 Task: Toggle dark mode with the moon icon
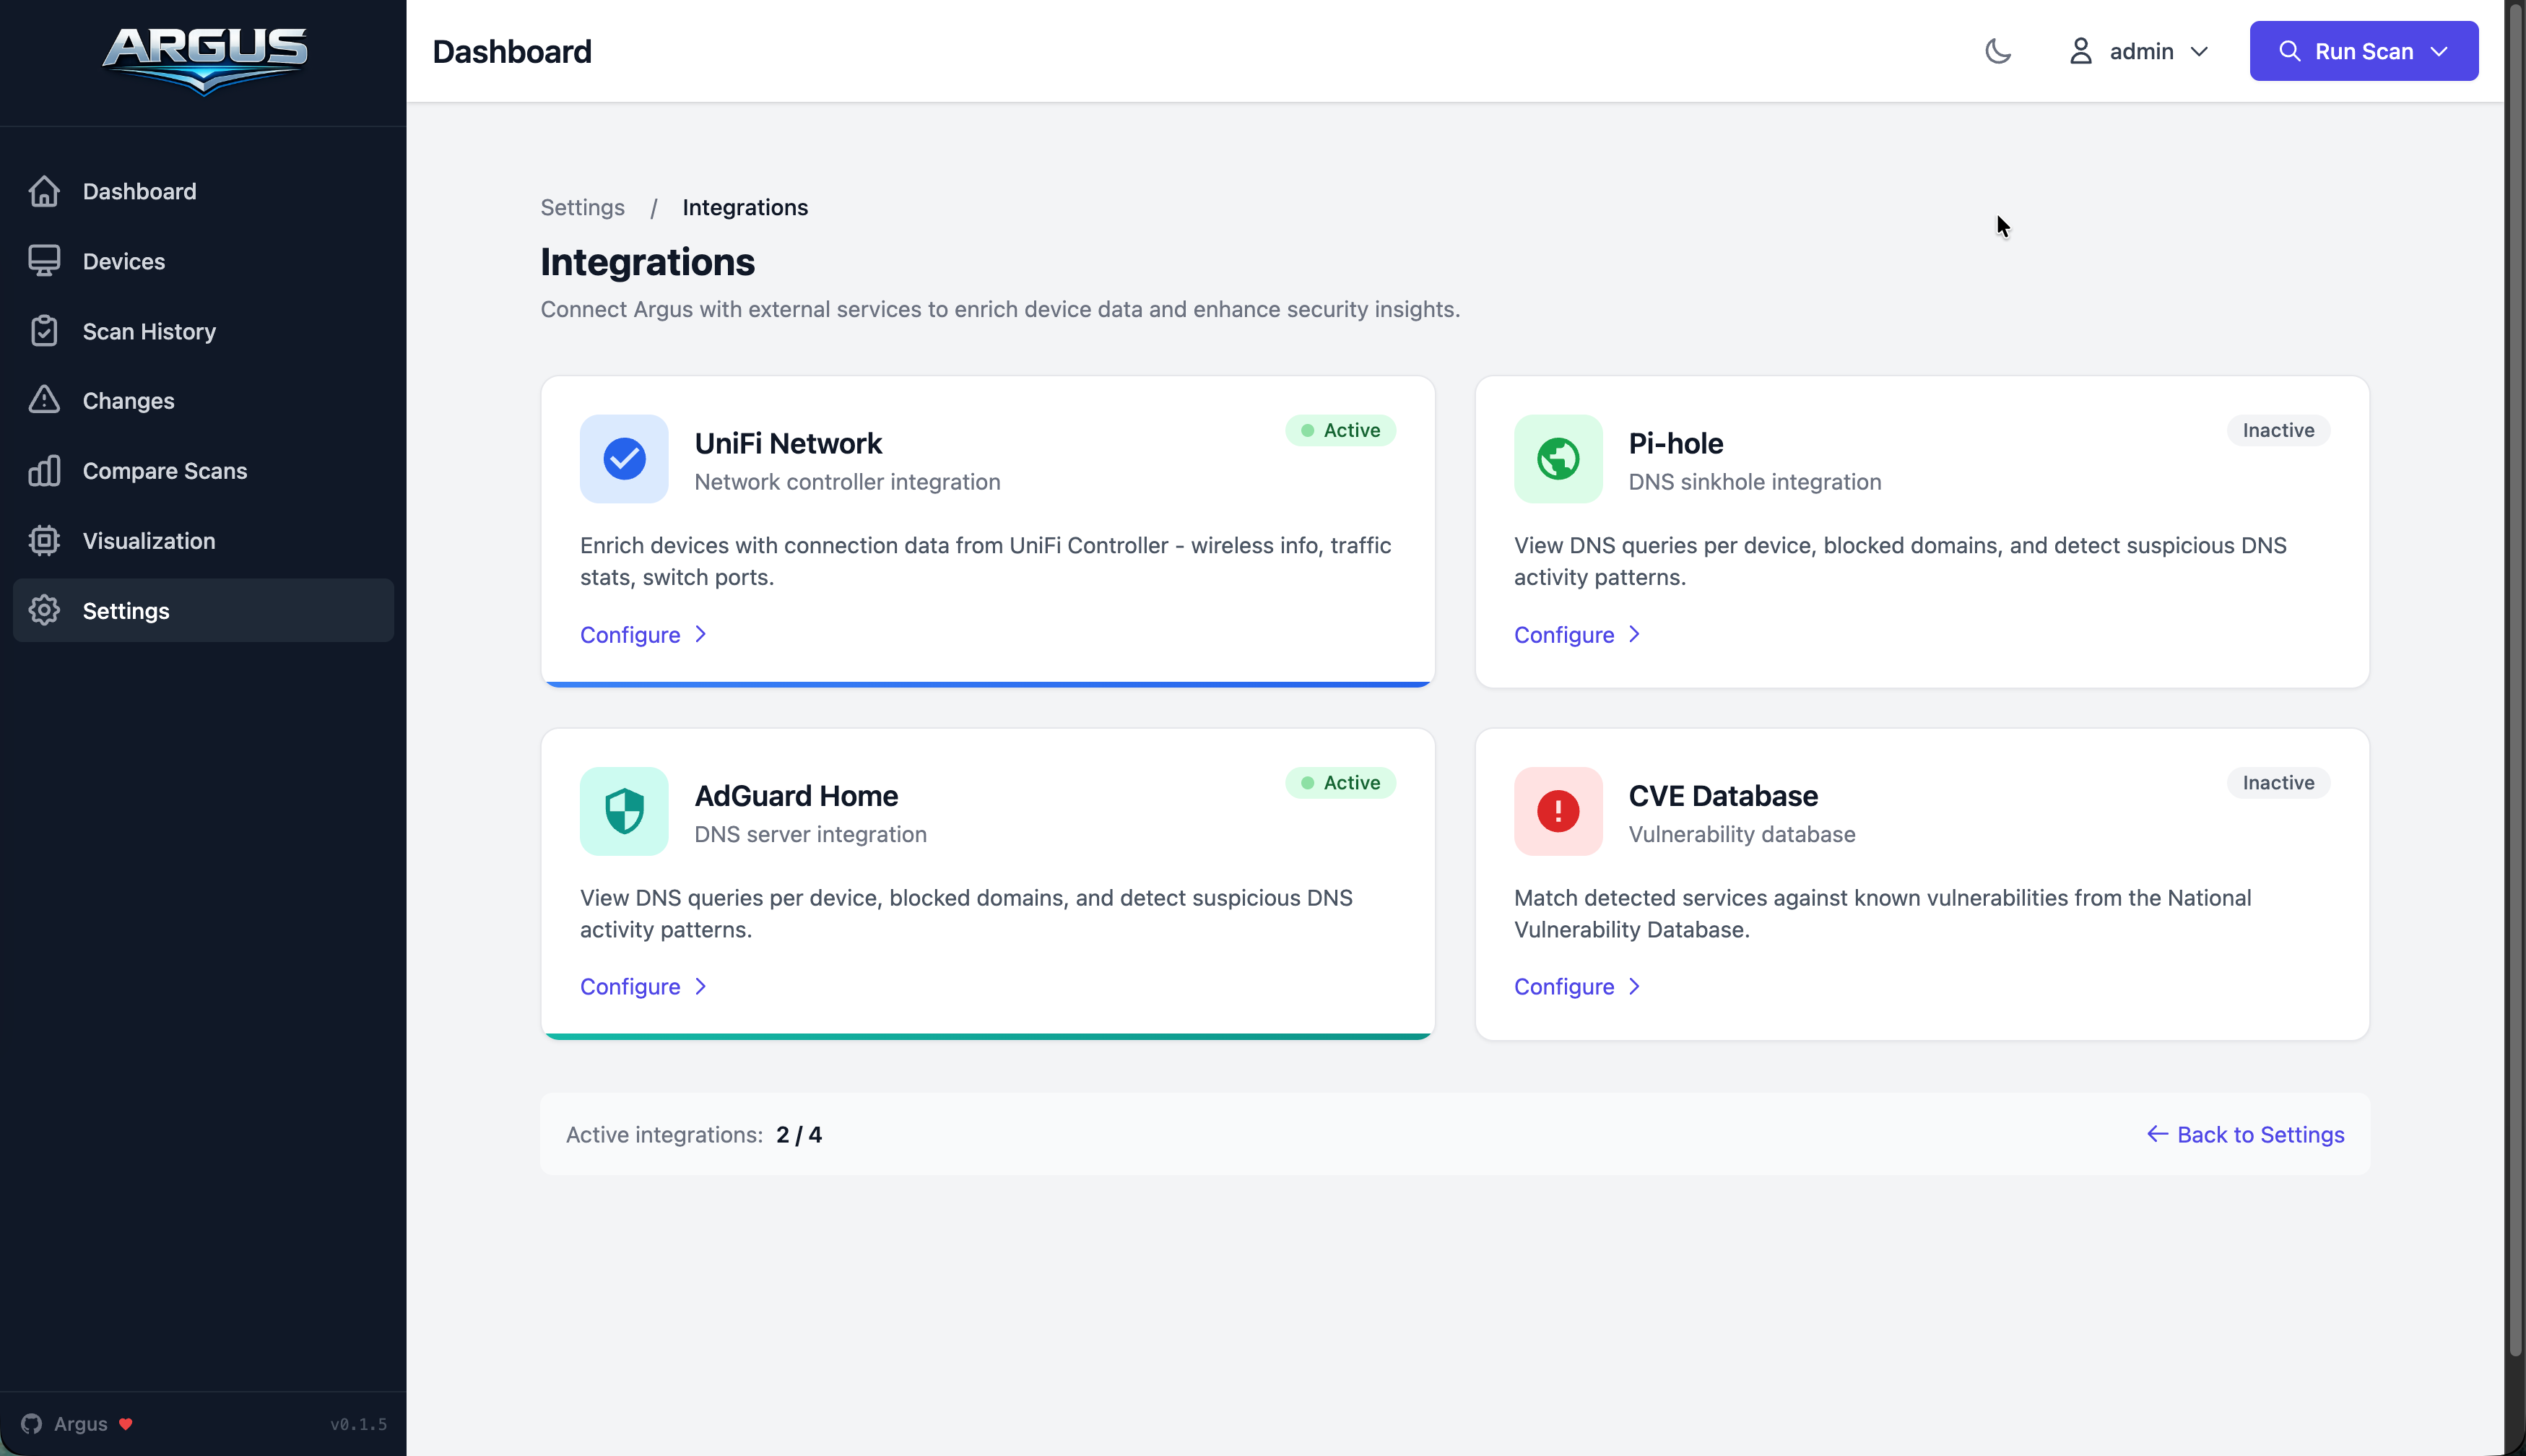point(1997,51)
